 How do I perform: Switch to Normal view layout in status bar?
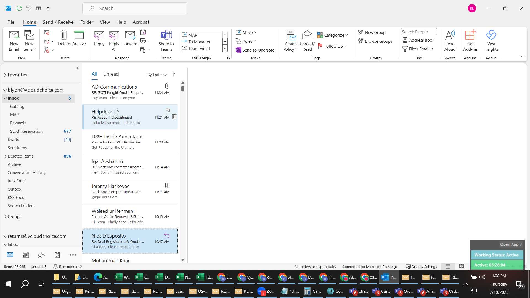pyautogui.click(x=448, y=267)
